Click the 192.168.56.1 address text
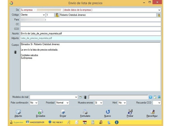The height and width of the screenshot is (126, 171). (x=57, y=123)
